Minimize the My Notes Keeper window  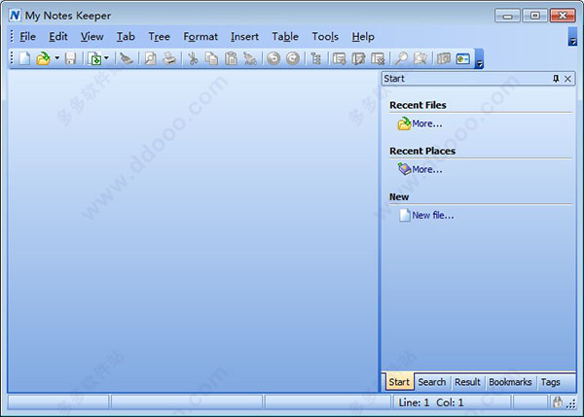click(507, 16)
